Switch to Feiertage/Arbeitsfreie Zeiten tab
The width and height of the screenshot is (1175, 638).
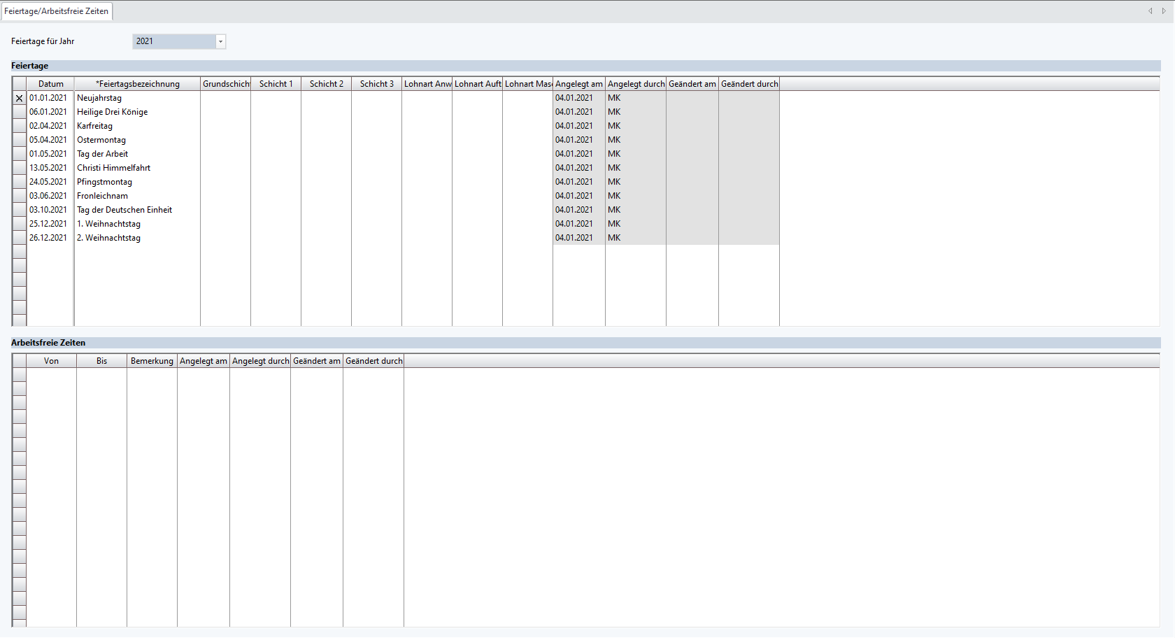(x=57, y=11)
